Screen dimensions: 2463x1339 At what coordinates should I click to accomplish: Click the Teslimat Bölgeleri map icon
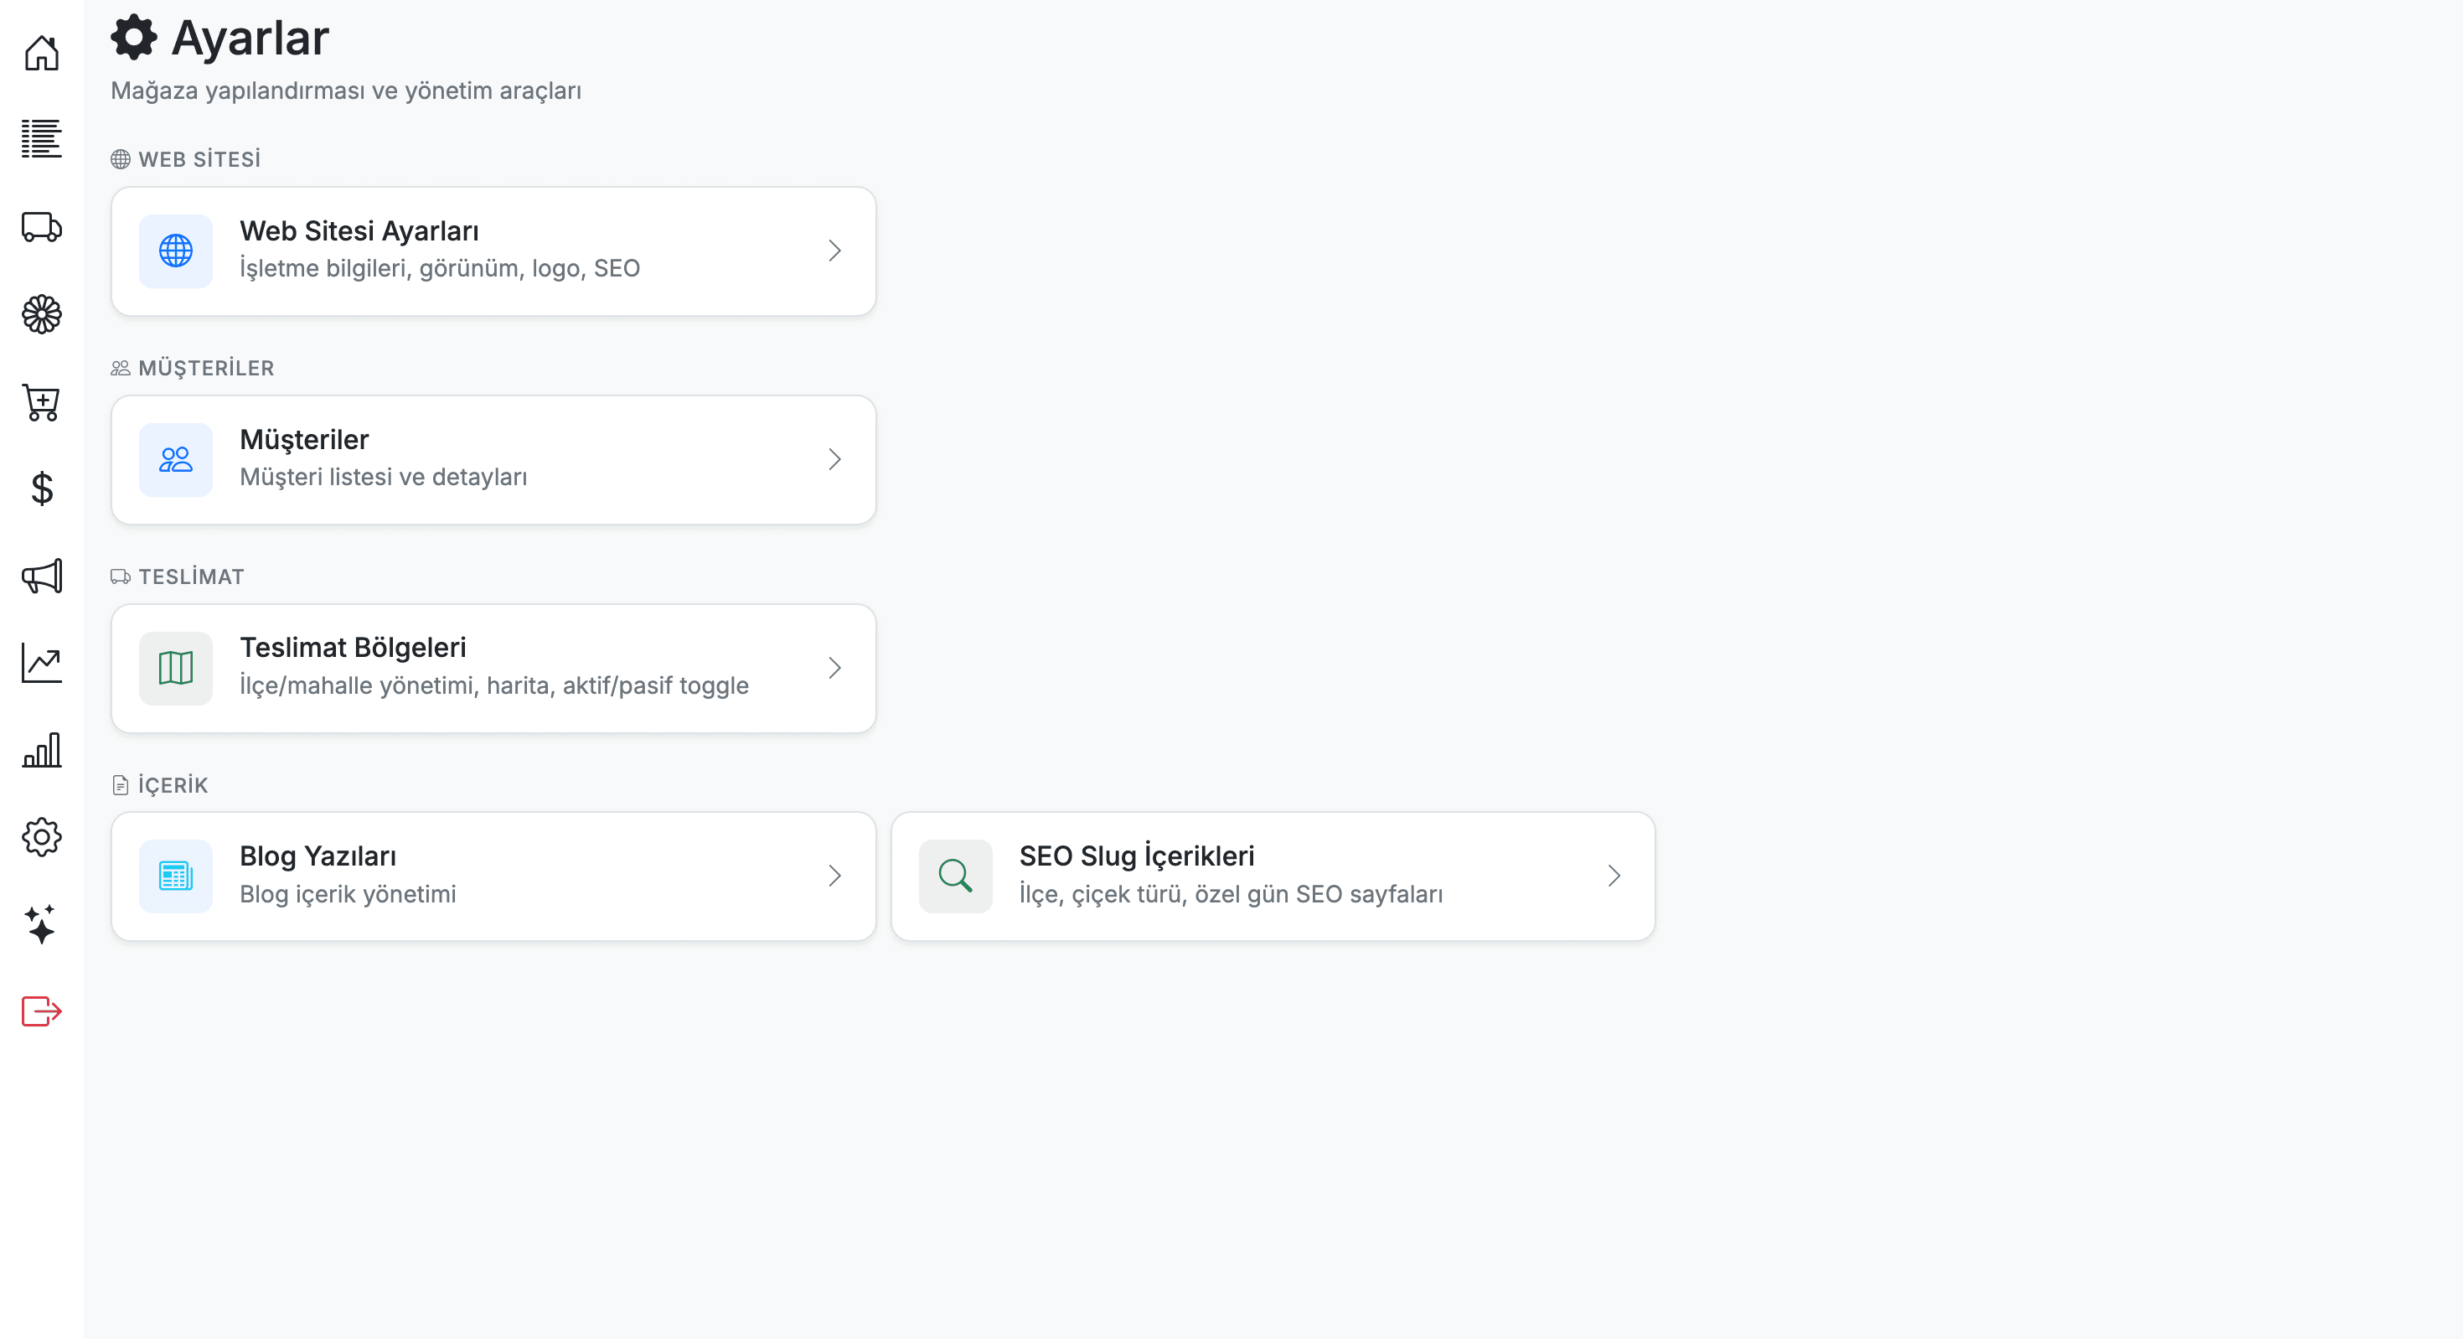point(176,668)
